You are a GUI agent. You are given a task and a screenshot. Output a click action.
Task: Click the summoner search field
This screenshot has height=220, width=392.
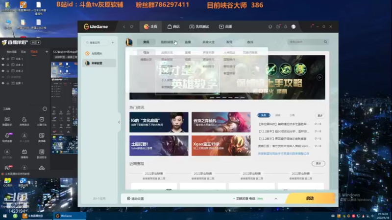(x=305, y=42)
